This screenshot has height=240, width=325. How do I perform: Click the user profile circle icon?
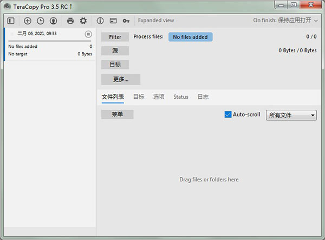pyautogui.click(x=54, y=21)
